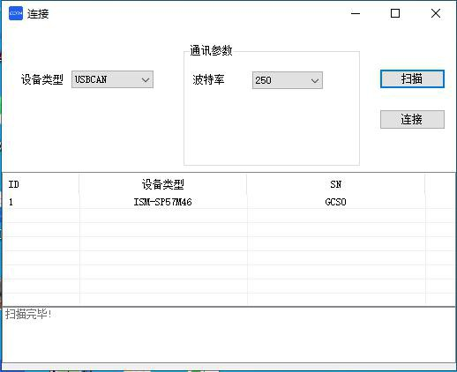Click the app icon in title bar
The width and height of the screenshot is (457, 372).
click(x=16, y=13)
